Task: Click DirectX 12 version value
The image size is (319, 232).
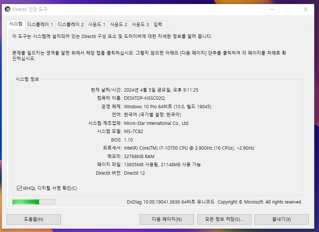Action: coord(134,173)
